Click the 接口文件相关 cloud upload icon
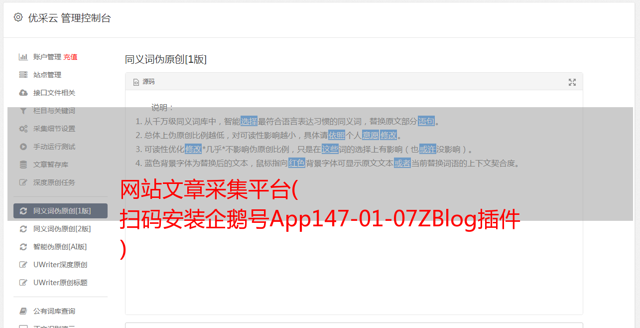This screenshot has width=640, height=328. (23, 93)
